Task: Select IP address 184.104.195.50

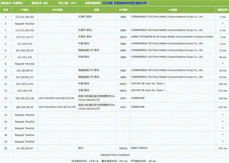Action: click(x=24, y=107)
